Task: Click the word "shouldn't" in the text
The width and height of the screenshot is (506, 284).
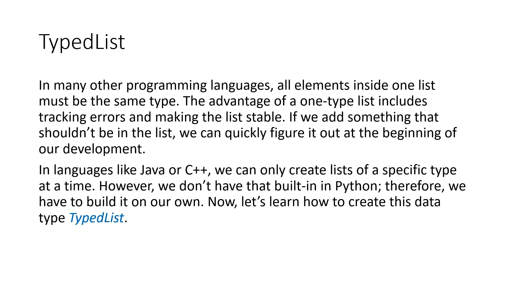Action: click(67, 133)
